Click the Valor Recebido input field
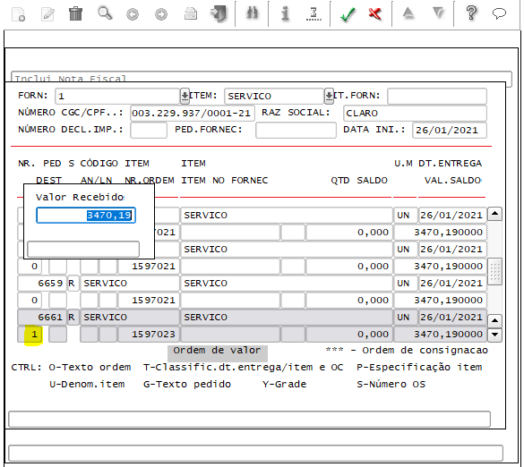Viewport: 524px width, 467px height. [x=86, y=216]
